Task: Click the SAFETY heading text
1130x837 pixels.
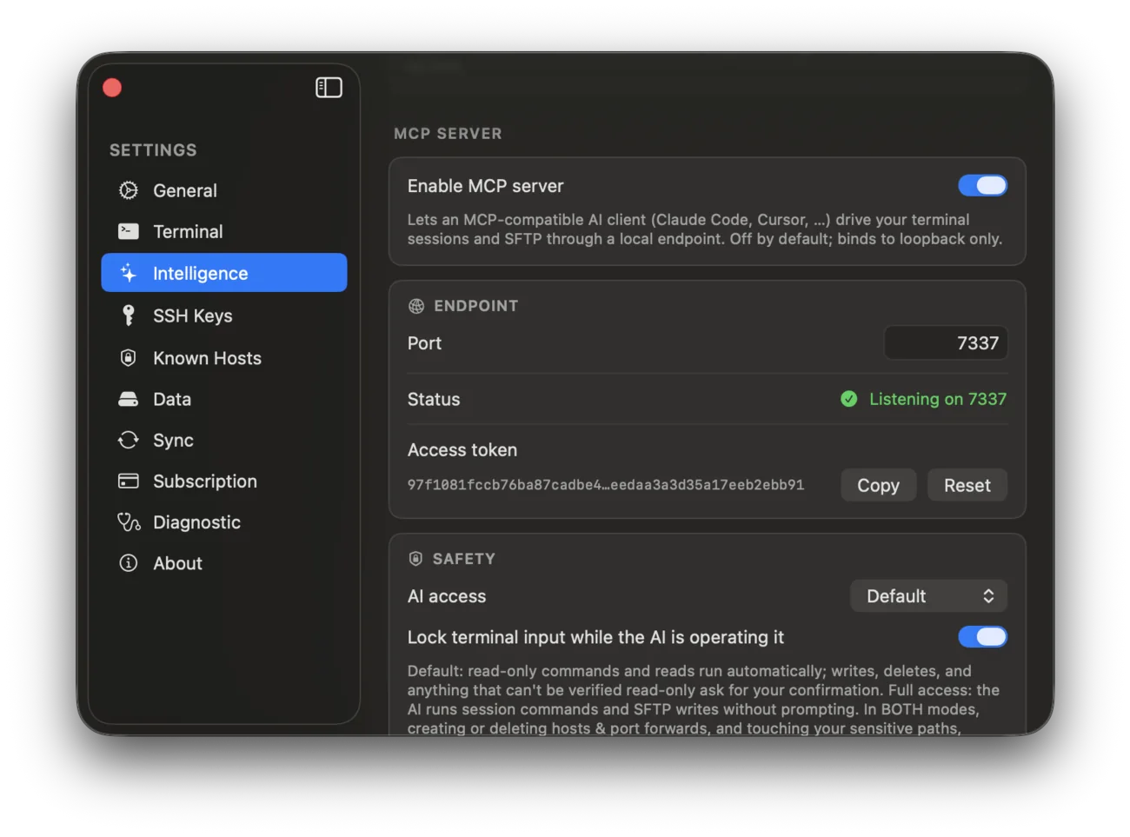Action: coord(464,559)
